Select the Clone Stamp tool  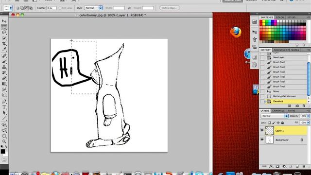[4, 67]
